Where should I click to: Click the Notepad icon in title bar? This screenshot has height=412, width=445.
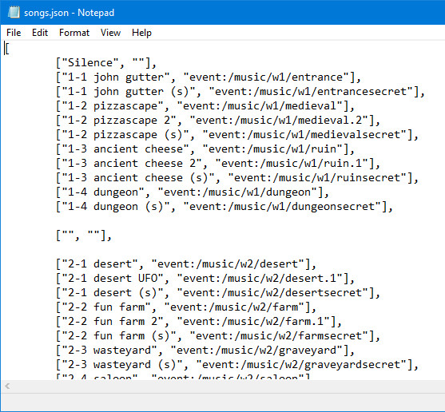14,13
